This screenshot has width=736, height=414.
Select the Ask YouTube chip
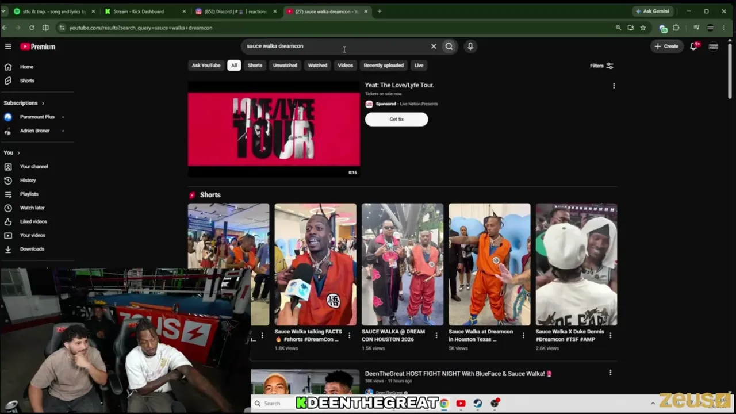pyautogui.click(x=206, y=66)
